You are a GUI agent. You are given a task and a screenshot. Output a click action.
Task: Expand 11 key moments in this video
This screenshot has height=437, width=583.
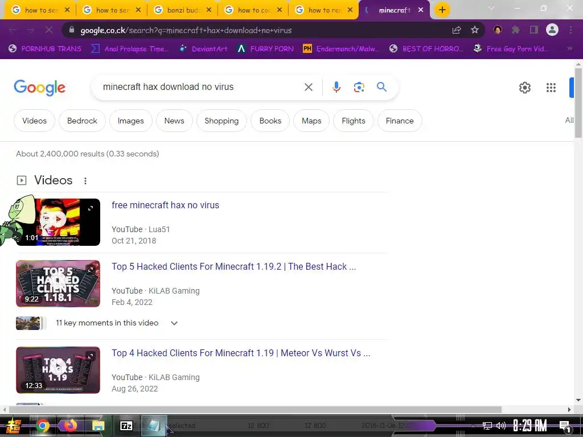click(x=174, y=323)
